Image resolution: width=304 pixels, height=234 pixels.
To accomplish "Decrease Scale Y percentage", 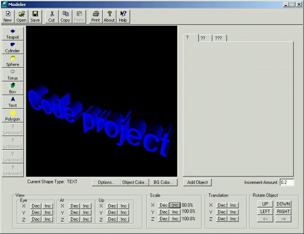I will coord(164,212).
